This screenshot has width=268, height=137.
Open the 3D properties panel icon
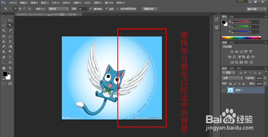tap(217, 27)
